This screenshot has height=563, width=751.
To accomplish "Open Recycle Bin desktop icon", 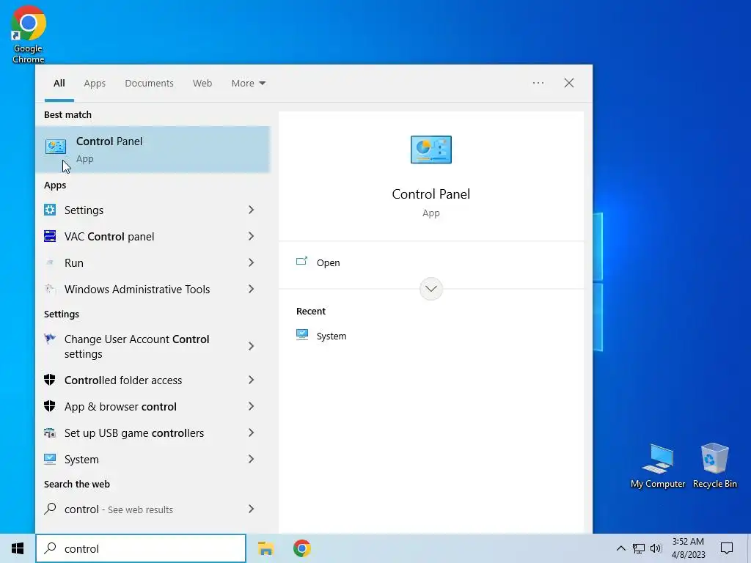I will pyautogui.click(x=714, y=466).
